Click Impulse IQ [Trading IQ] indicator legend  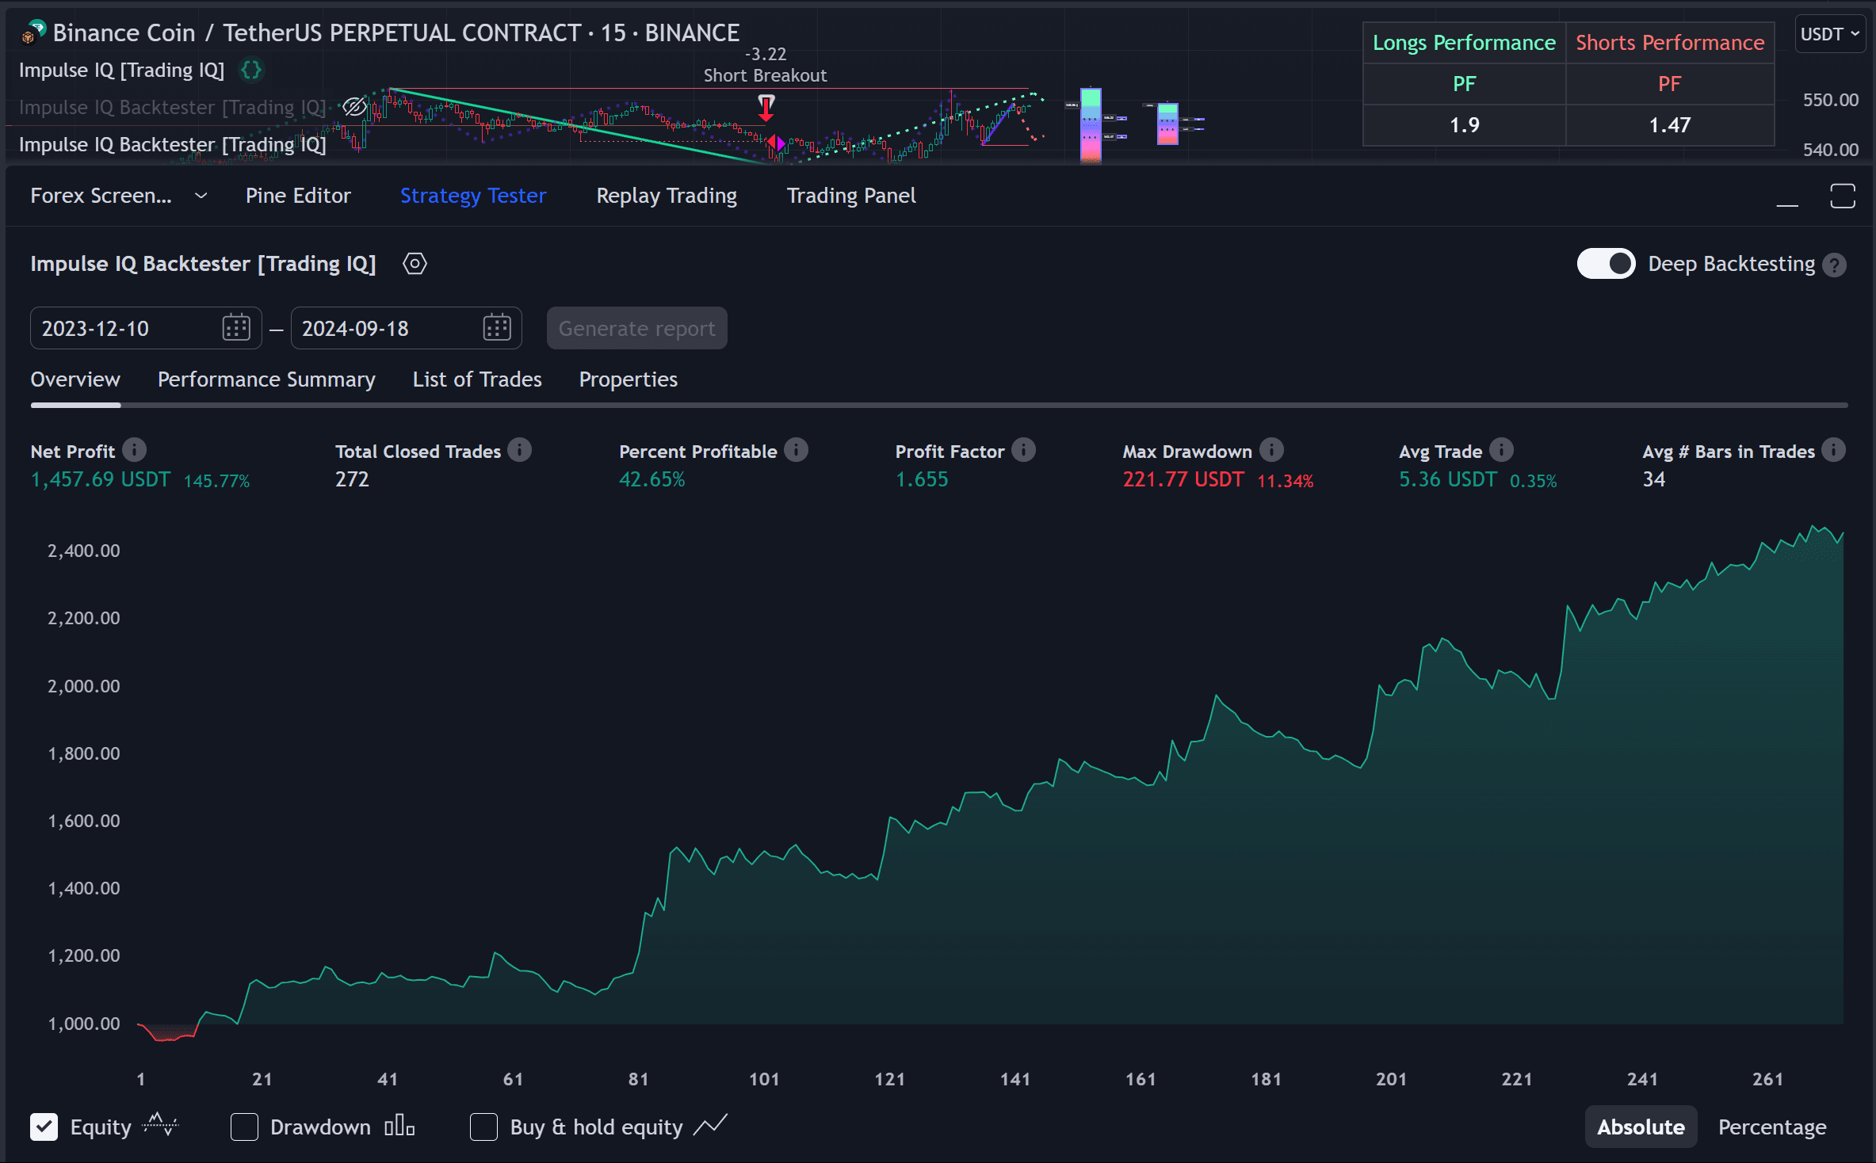click(x=121, y=71)
